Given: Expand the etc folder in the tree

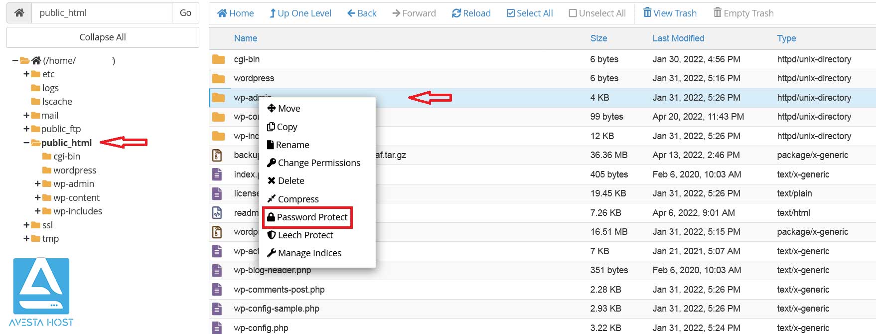Looking at the screenshot, I should 26,74.
